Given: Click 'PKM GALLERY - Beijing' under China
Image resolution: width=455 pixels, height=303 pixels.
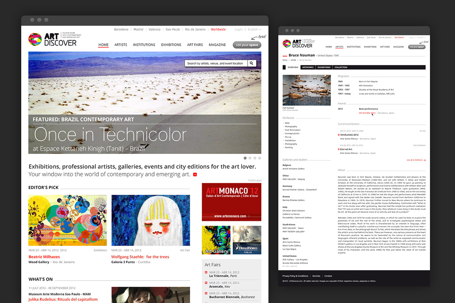Looking at the screenshot, I should pos(293,179).
